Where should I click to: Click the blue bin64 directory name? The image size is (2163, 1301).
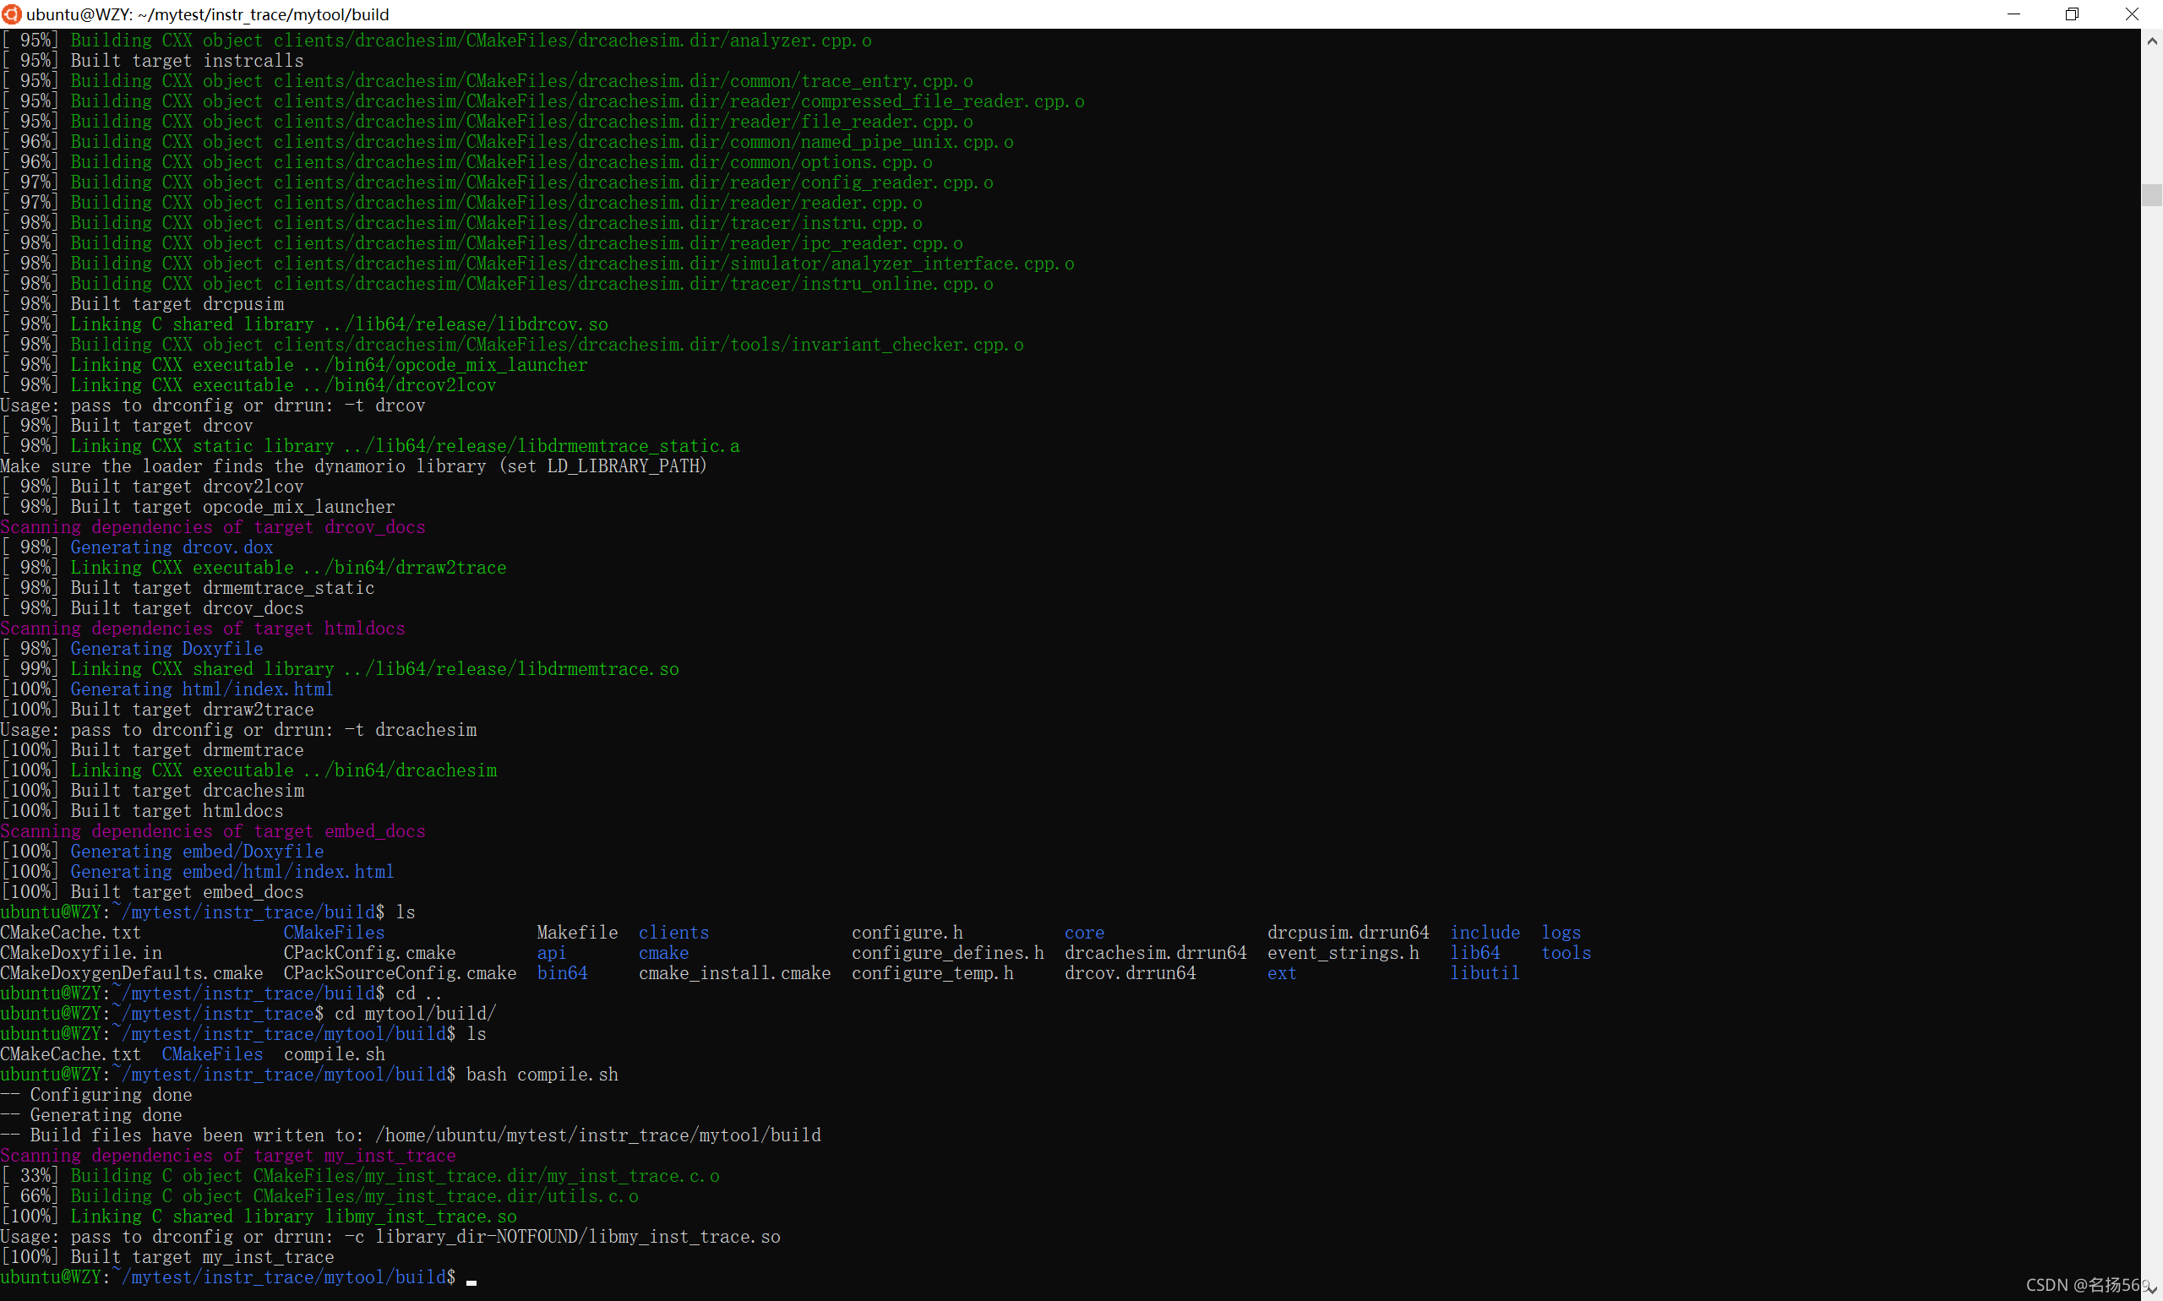[562, 973]
